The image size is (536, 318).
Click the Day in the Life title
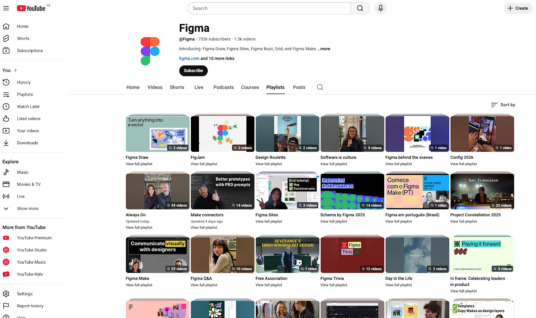(x=399, y=278)
